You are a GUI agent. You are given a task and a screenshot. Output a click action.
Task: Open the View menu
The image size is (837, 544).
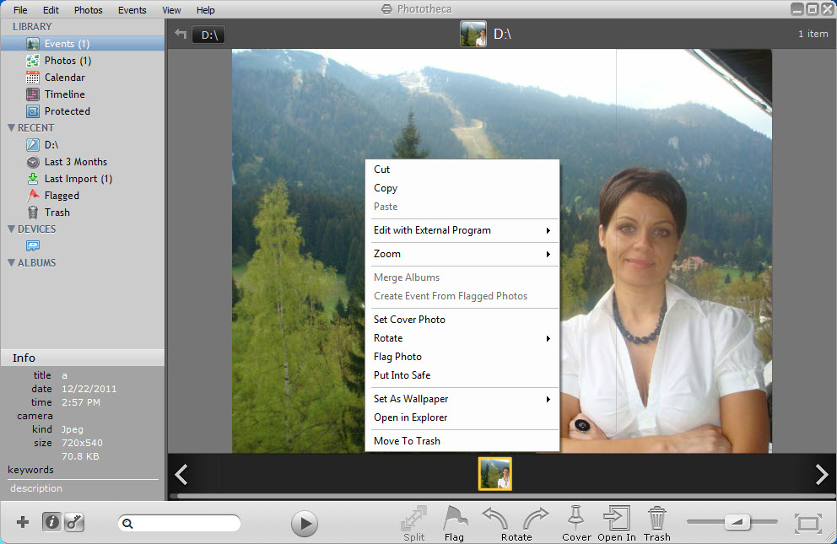coord(171,10)
